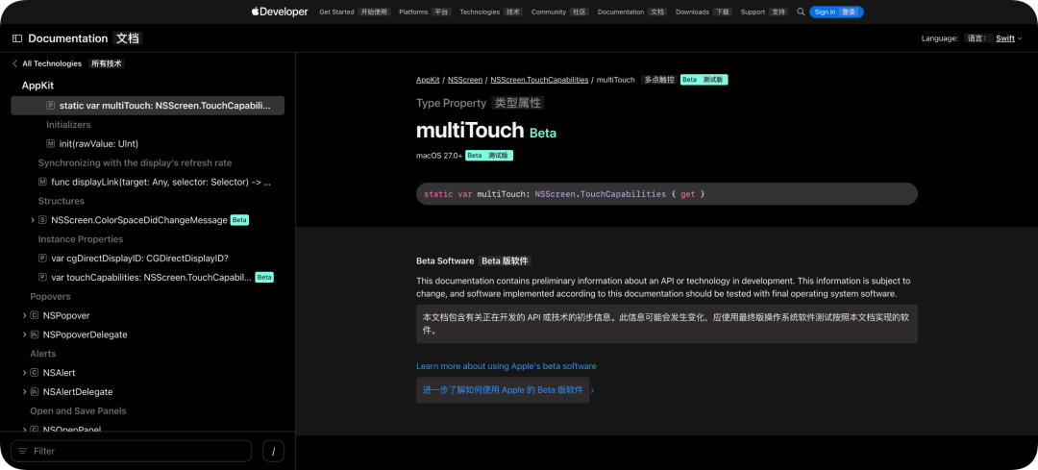Viewport: 1038px width, 470px height.
Task: Expand the NSPopover tree node
Action: point(24,315)
